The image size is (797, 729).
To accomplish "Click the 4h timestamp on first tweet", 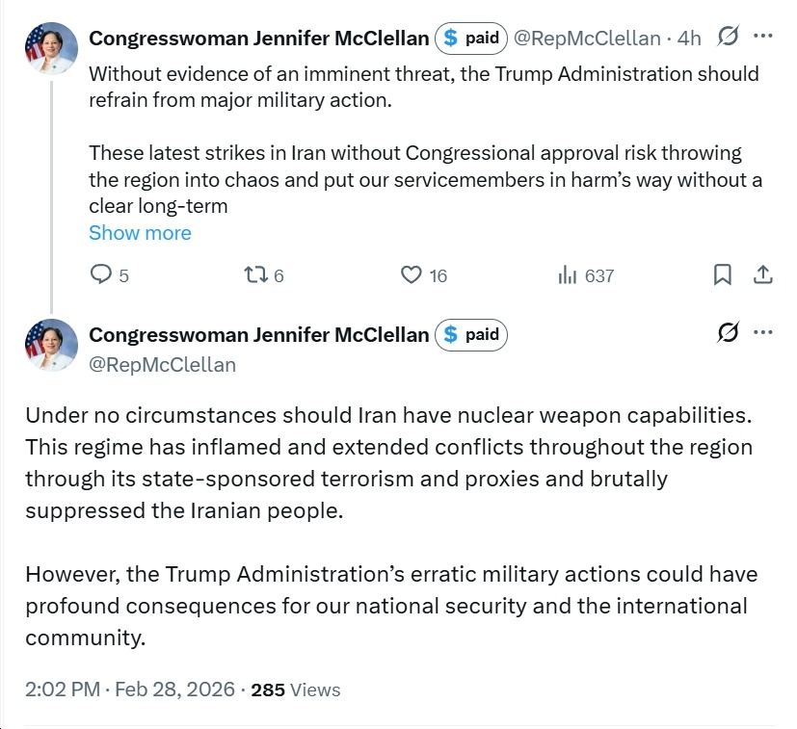I will coord(689,39).
